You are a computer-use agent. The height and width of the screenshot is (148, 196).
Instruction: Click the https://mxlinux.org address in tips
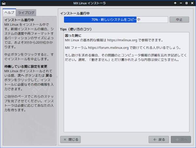click(x=122, y=40)
